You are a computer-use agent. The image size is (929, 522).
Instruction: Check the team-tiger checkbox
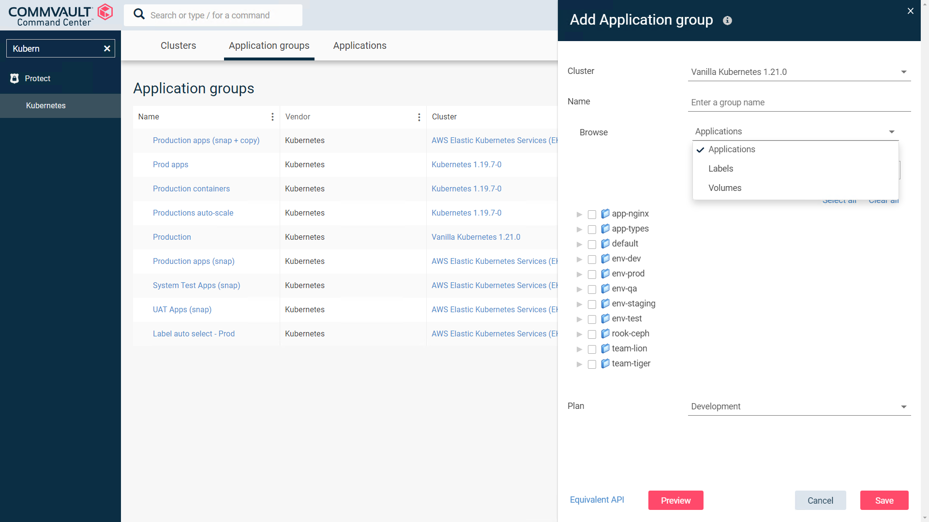(592, 364)
